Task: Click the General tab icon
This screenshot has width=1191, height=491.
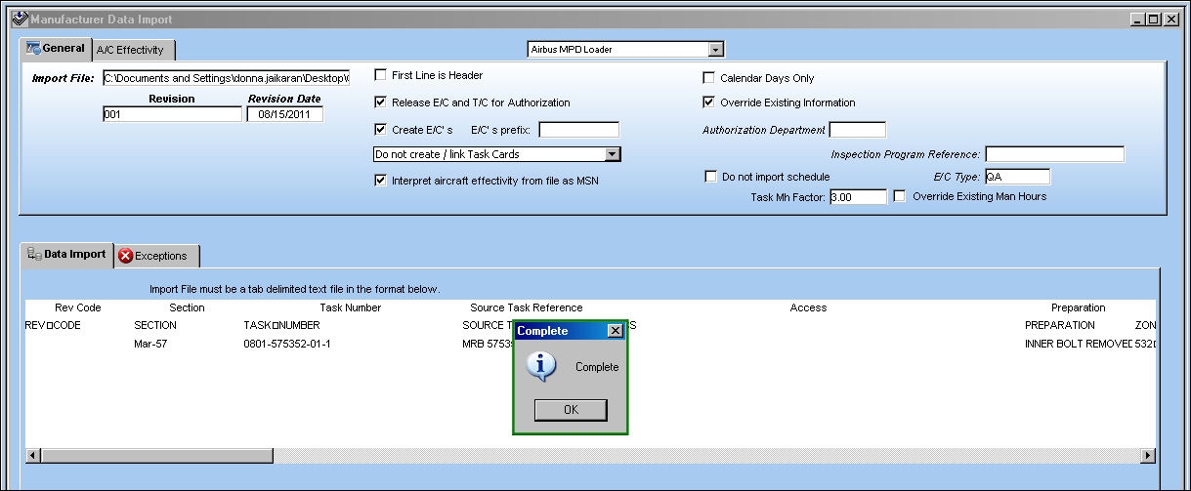Action: [32, 48]
